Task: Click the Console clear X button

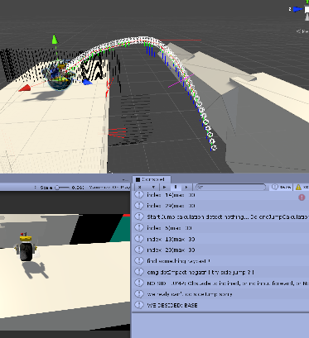Action: 140,187
